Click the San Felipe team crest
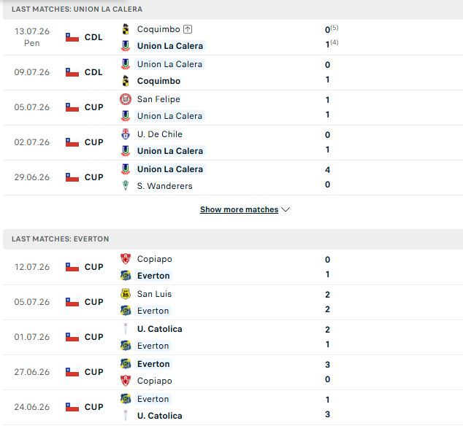 click(126, 99)
